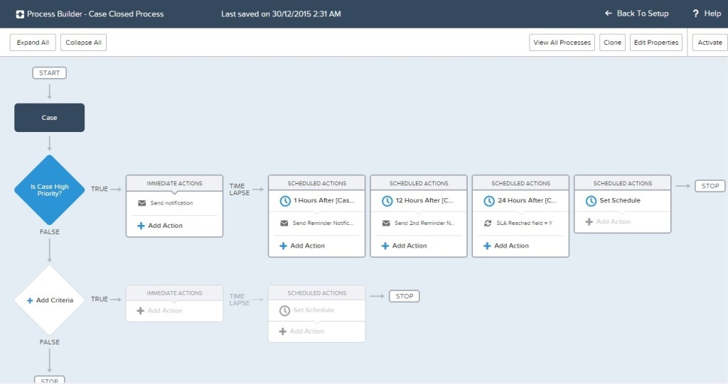Screen dimensions: 728x384
Task: Click the START node
Action: coord(50,73)
